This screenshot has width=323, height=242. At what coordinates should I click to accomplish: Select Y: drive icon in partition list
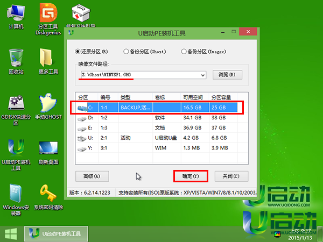point(82,149)
